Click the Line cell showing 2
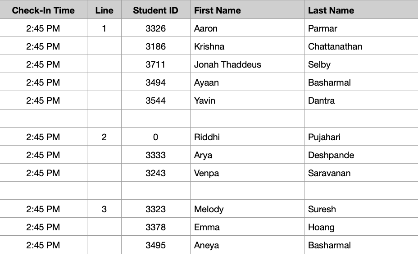The height and width of the screenshot is (256, 418). pos(104,137)
